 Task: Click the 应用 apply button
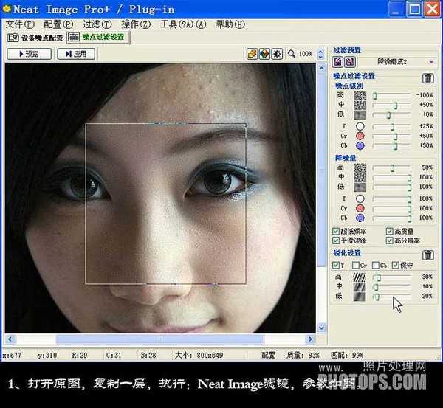tap(76, 54)
